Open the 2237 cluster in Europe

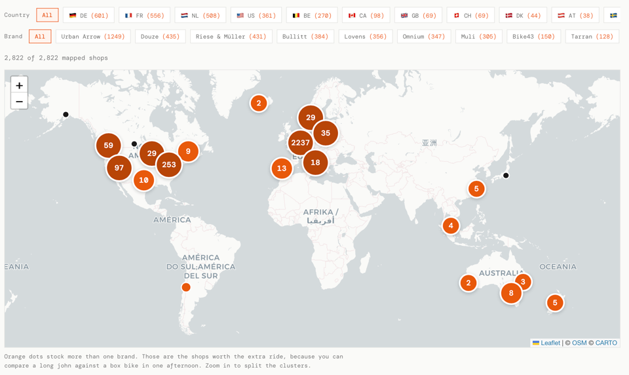coord(301,142)
